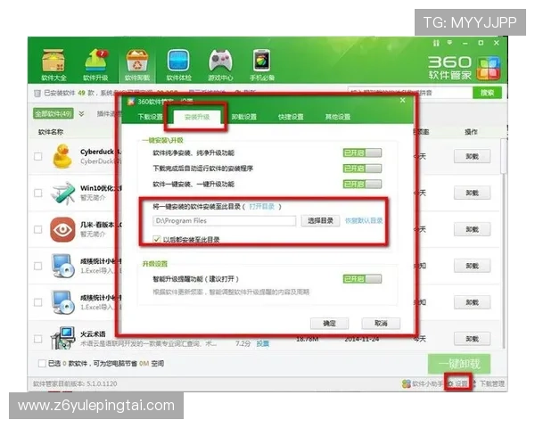Screen dimensions: 535x428
Task: Click the Cyberduck yellow duck icon
Action: click(62, 157)
